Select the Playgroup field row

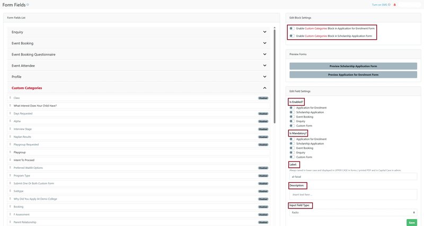138,152
